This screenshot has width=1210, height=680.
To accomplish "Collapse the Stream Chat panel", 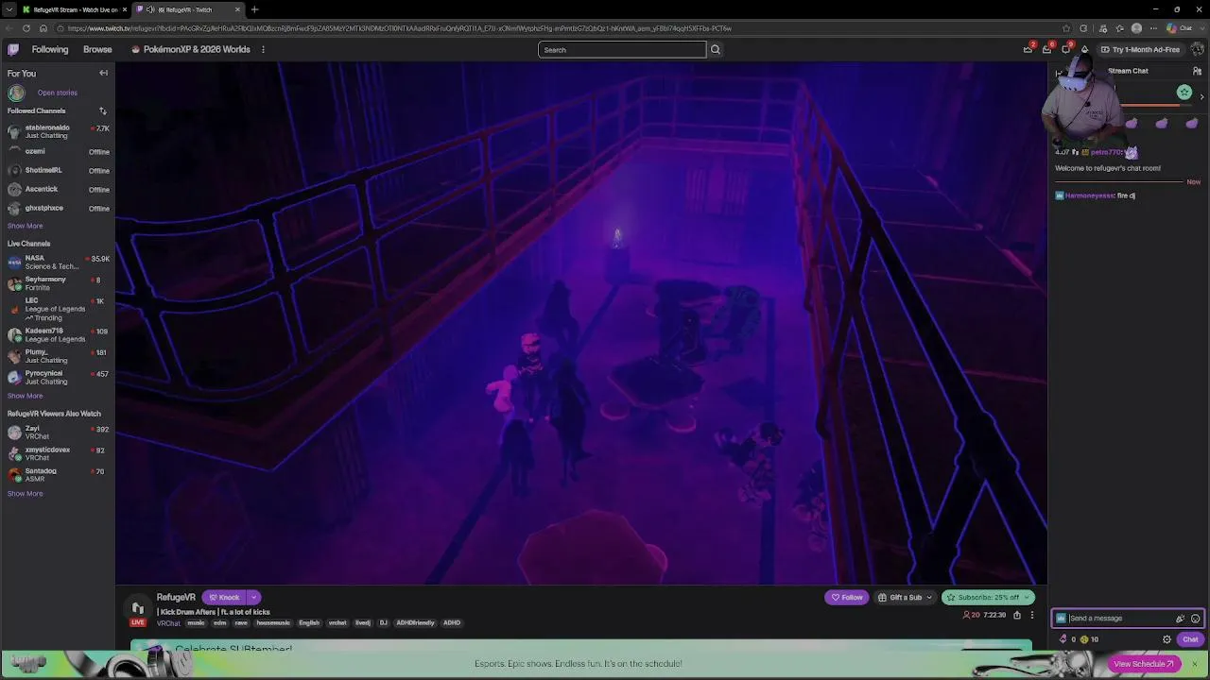I will [x=1058, y=73].
